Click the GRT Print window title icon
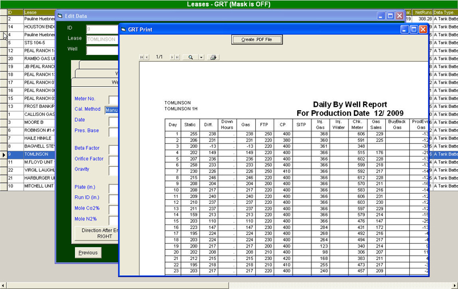 [x=123, y=30]
